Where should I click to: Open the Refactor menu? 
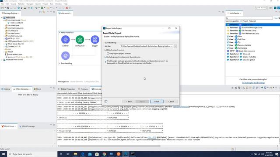pos(21,4)
